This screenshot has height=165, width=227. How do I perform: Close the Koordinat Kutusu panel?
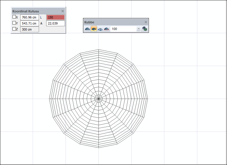point(63,11)
